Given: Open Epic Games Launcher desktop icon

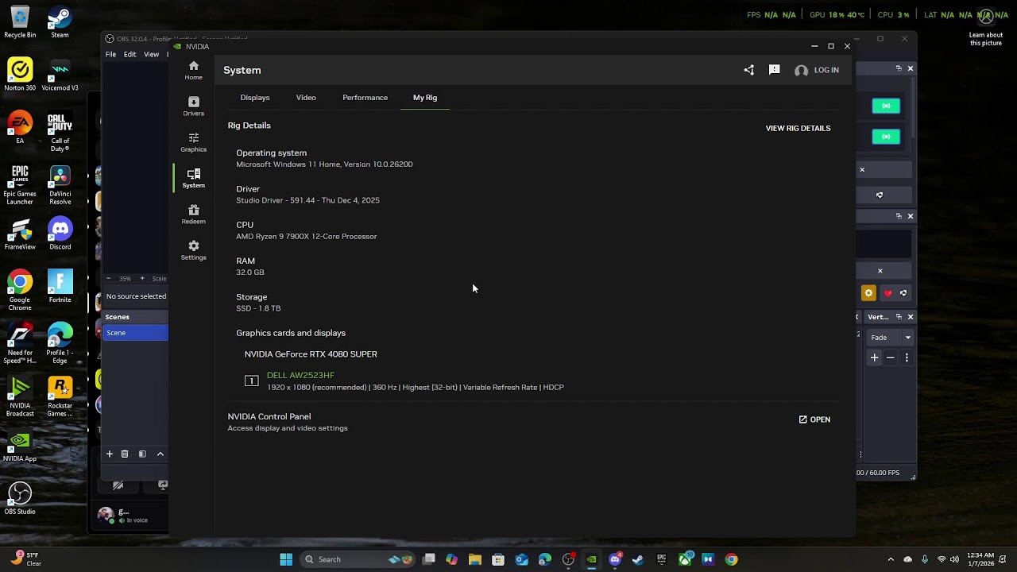Looking at the screenshot, I should pos(20,184).
